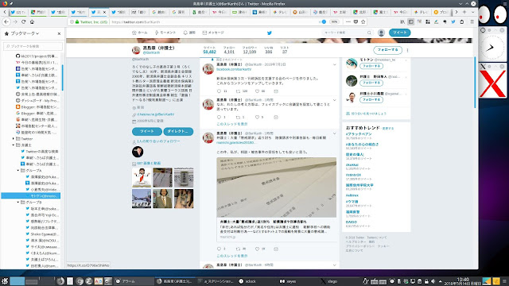This screenshot has height=286, width=509.
Task: Open モーメント nav item
Action: [x=165, y=33]
